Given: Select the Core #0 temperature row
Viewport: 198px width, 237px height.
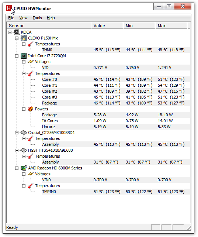Looking at the screenshot, I should (116, 79).
